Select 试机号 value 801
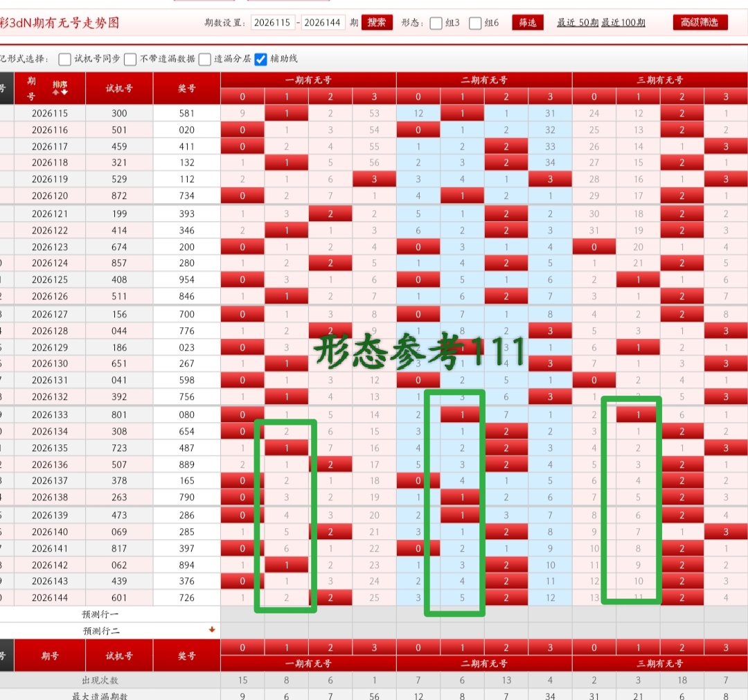The width and height of the screenshot is (748, 700). coord(119,414)
